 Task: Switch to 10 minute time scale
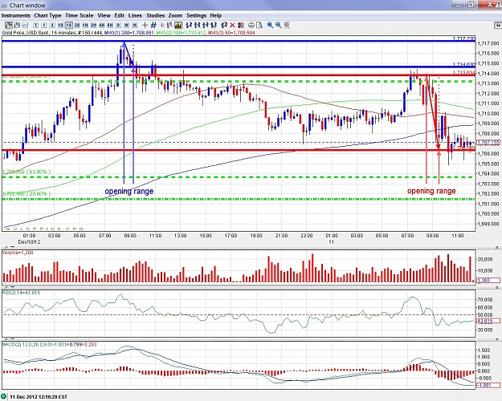[60, 25]
